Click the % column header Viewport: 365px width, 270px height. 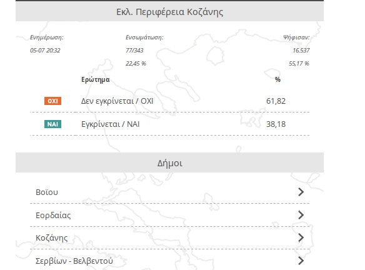point(277,79)
